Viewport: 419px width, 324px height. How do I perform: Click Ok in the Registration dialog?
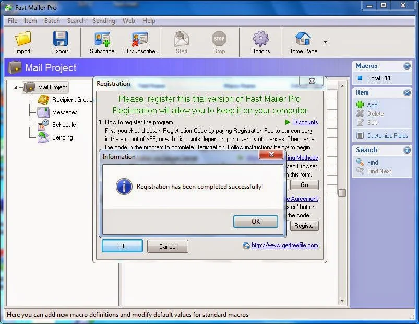click(122, 246)
